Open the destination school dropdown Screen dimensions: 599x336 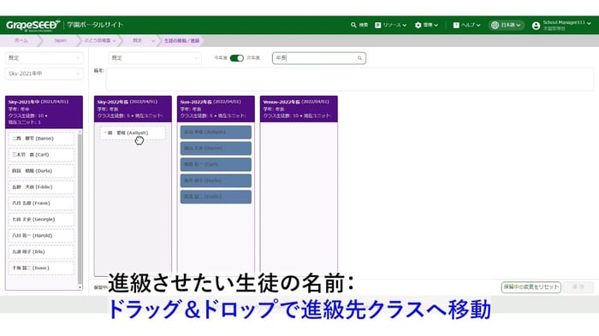pos(154,57)
